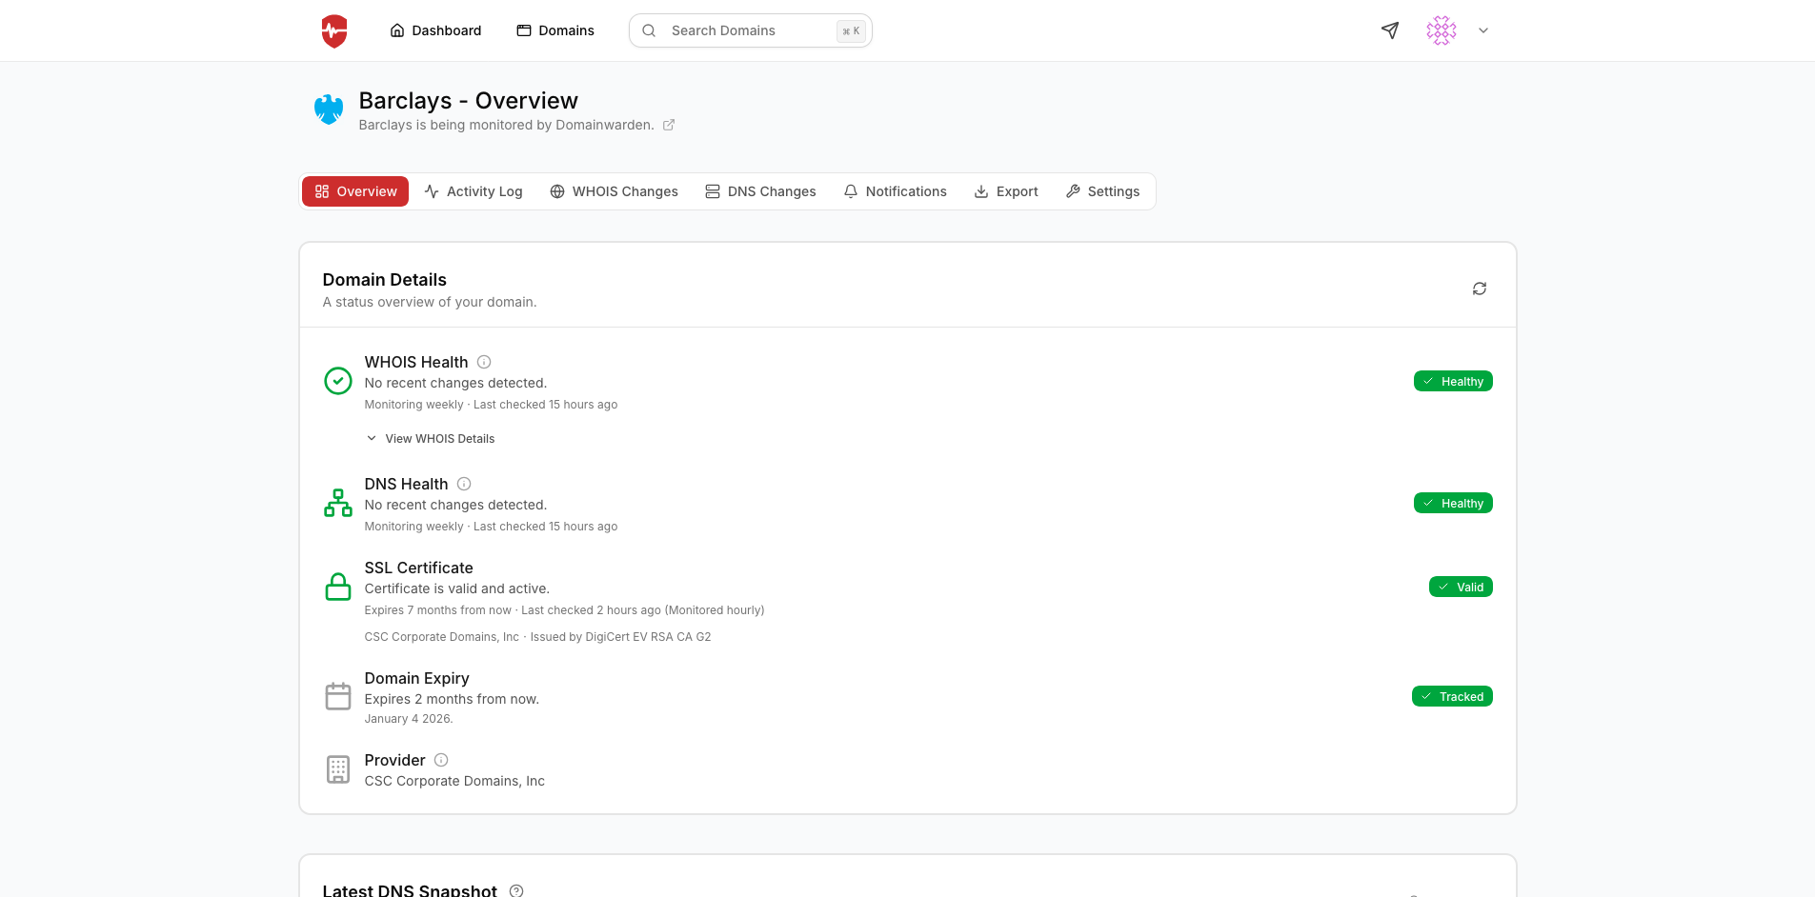Image resolution: width=1815 pixels, height=897 pixels.
Task: Click the Domain Expiry calendar icon
Action: point(338,696)
